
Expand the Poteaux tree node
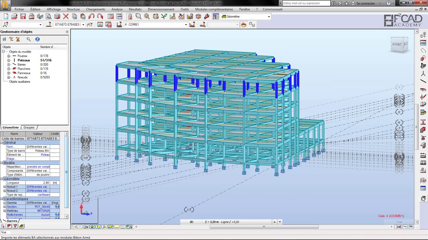tap(9, 60)
